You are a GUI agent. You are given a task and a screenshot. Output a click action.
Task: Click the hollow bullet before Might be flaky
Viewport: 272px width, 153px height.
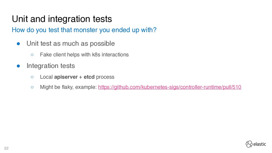pos(32,87)
